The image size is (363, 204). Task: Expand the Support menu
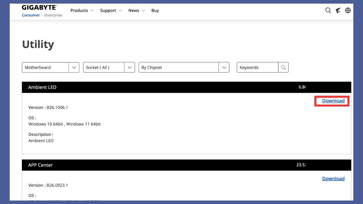tap(111, 11)
